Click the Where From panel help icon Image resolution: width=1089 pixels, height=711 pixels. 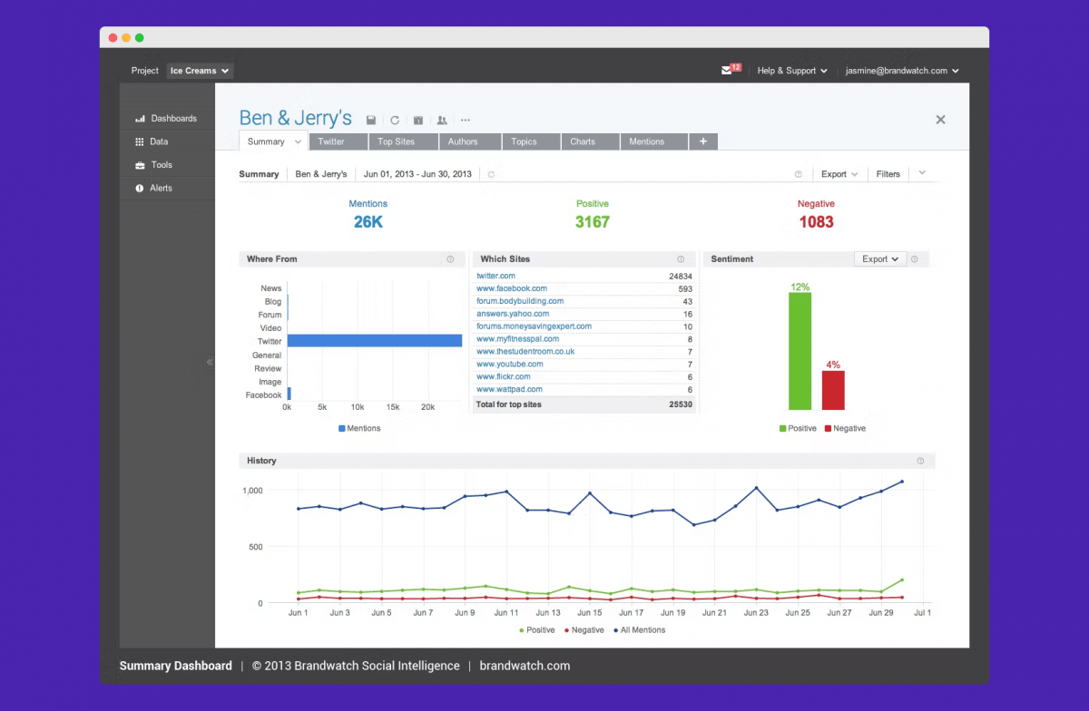coord(450,259)
